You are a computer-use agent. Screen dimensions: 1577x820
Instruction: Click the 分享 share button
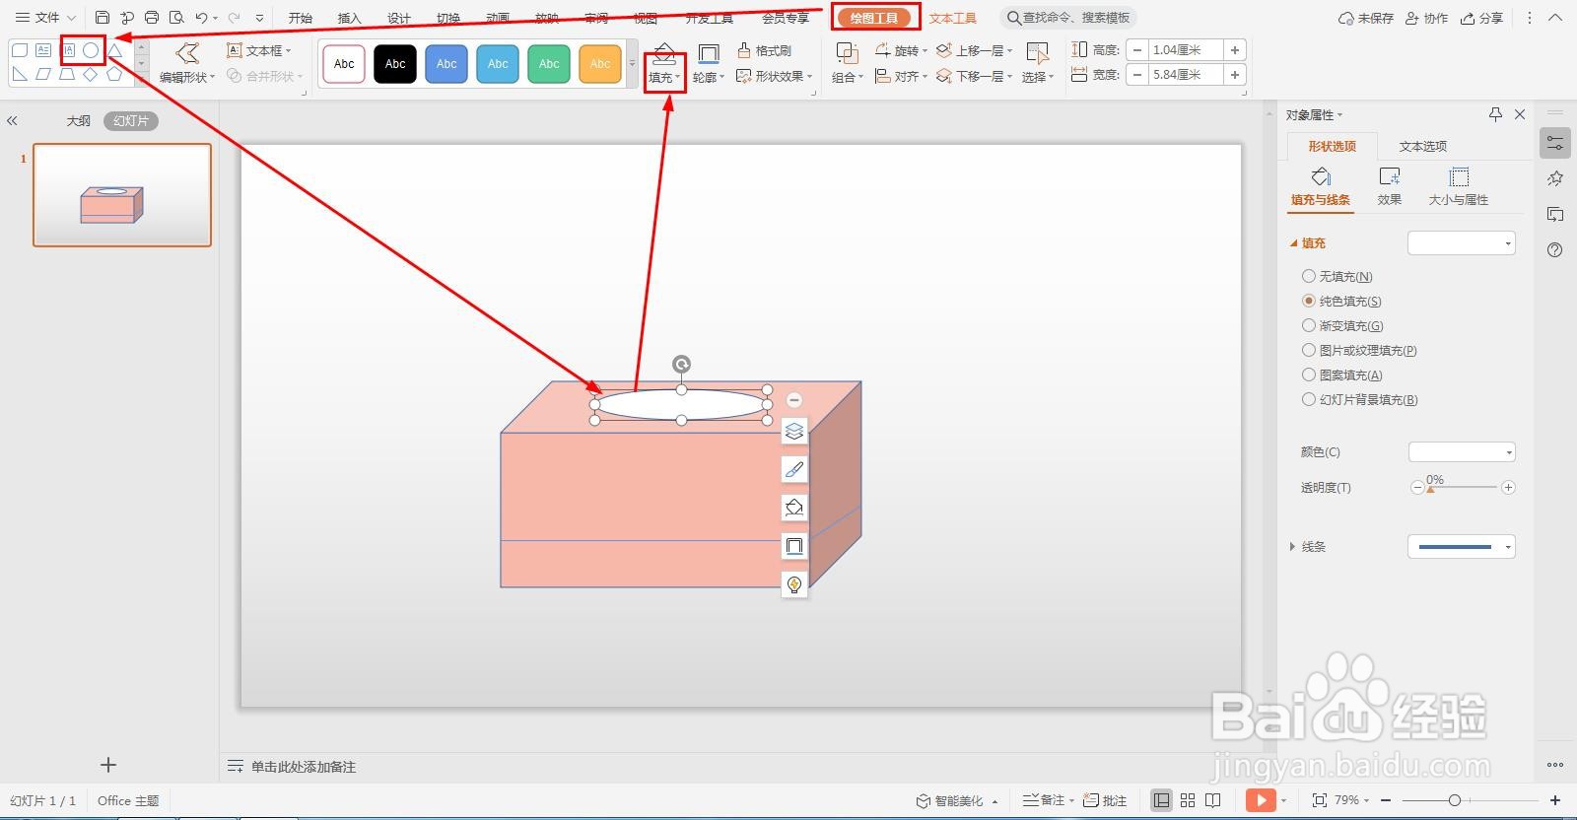1482,18
